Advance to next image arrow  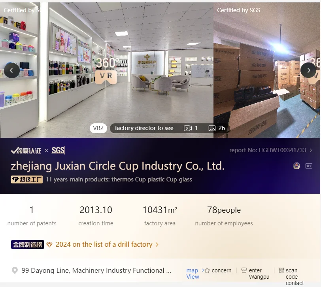308,70
